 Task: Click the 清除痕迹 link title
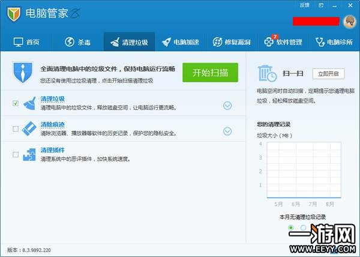tap(53, 125)
